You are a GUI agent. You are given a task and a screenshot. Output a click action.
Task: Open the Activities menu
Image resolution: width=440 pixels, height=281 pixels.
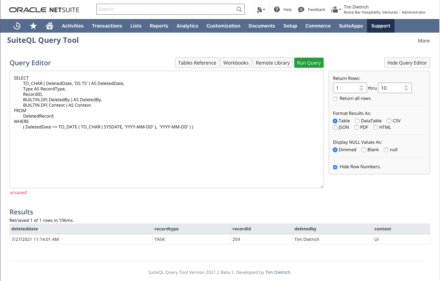click(x=73, y=26)
